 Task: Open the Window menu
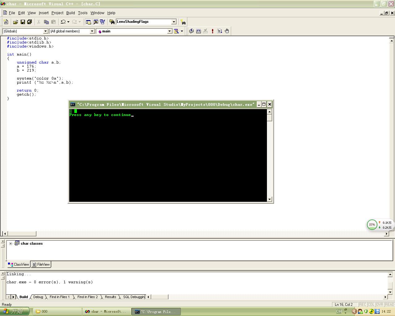[98, 13]
